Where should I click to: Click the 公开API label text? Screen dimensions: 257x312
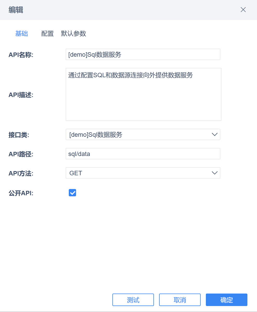pyautogui.click(x=21, y=193)
